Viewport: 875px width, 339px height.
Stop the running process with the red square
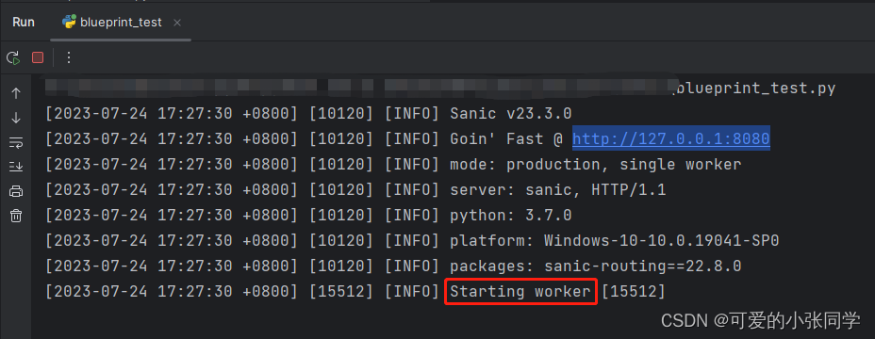38,57
